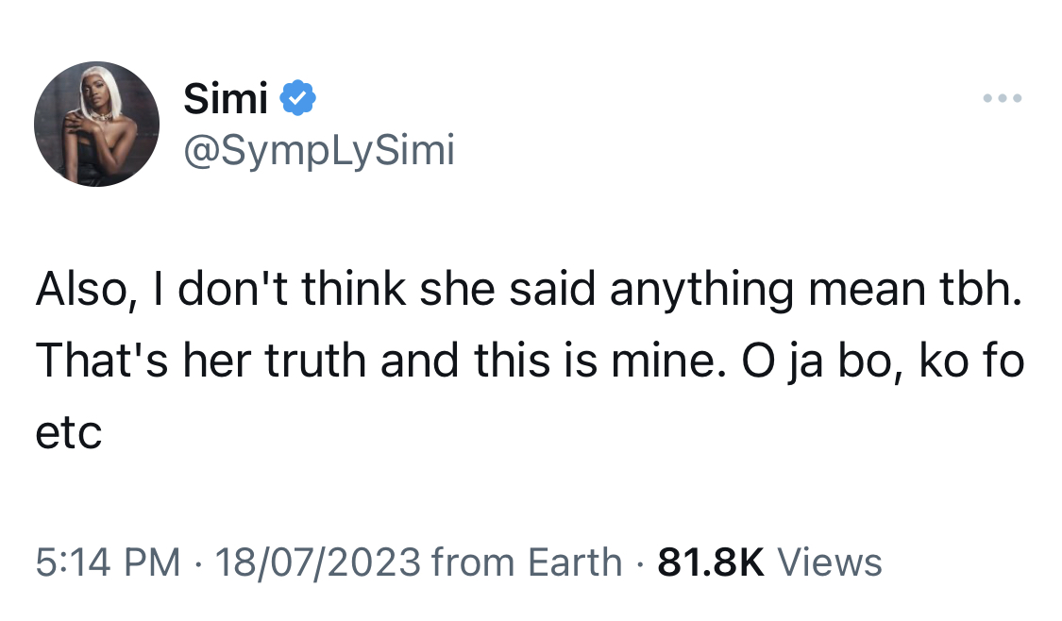Visit the @SympLySimi handle link
Viewport: 1062px width, 621px height.
pyautogui.click(x=319, y=150)
